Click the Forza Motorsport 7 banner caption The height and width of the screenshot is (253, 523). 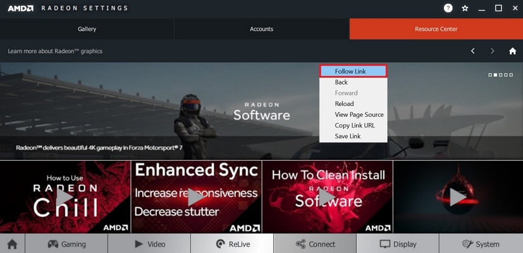[x=99, y=148]
